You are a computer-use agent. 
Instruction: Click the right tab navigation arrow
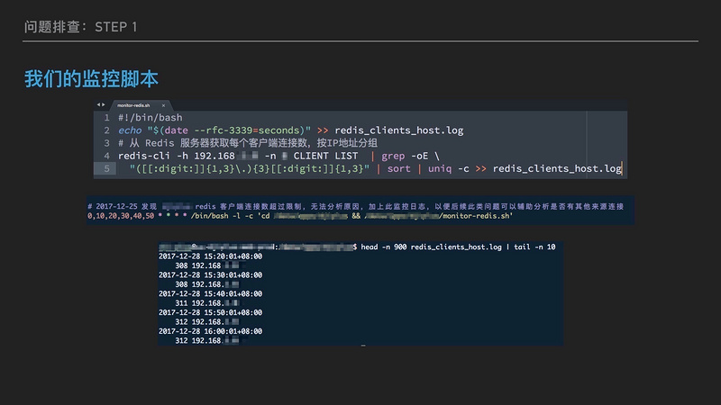click(103, 104)
